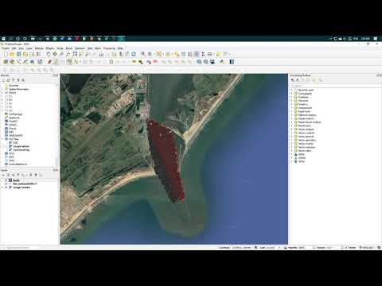Screen dimensions: 382x286
Task: Toggle visibility of Google Satellite layer
Action: [x=6, y=187]
